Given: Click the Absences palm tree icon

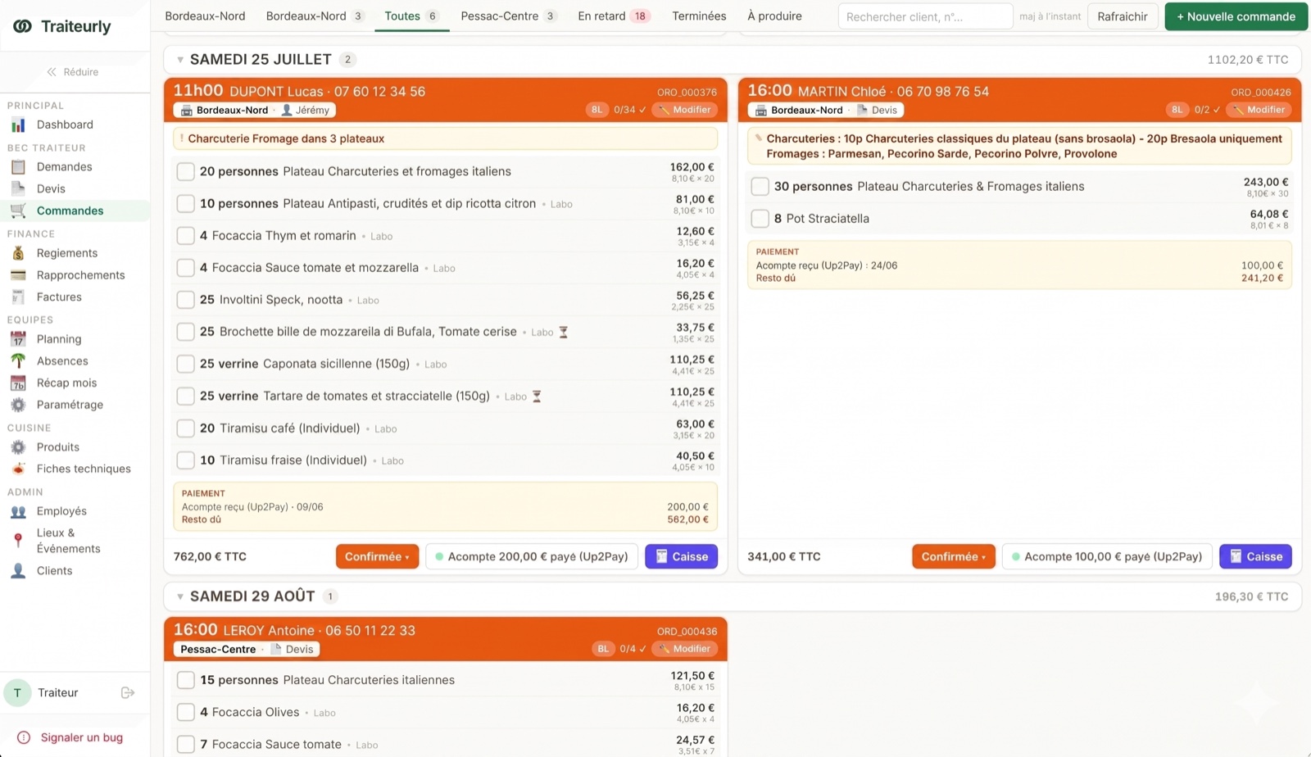Looking at the screenshot, I should click(x=18, y=361).
